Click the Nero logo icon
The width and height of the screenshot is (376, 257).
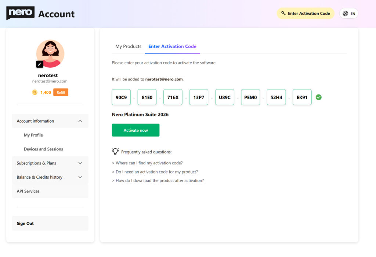pos(20,14)
